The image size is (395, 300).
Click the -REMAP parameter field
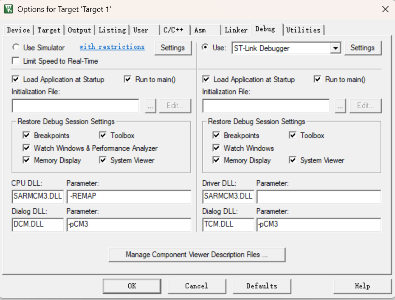129,196
